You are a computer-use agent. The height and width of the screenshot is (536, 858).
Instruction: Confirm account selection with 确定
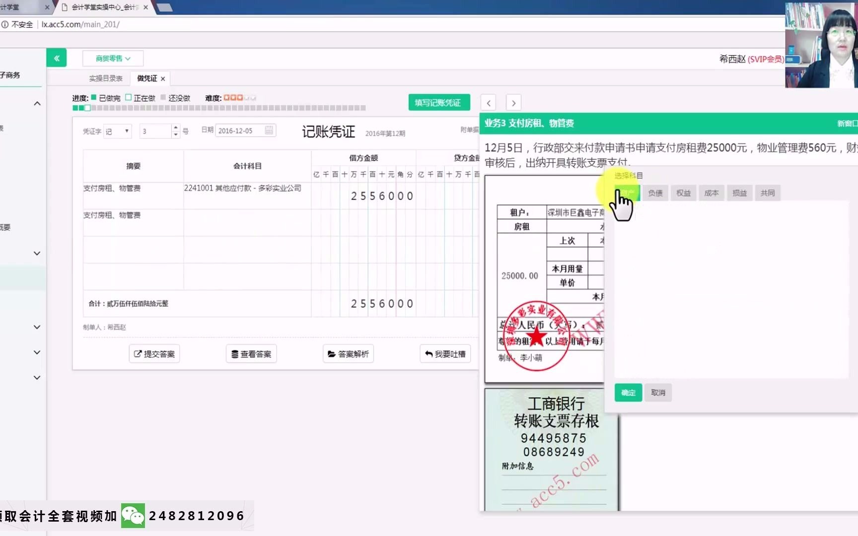click(x=628, y=393)
